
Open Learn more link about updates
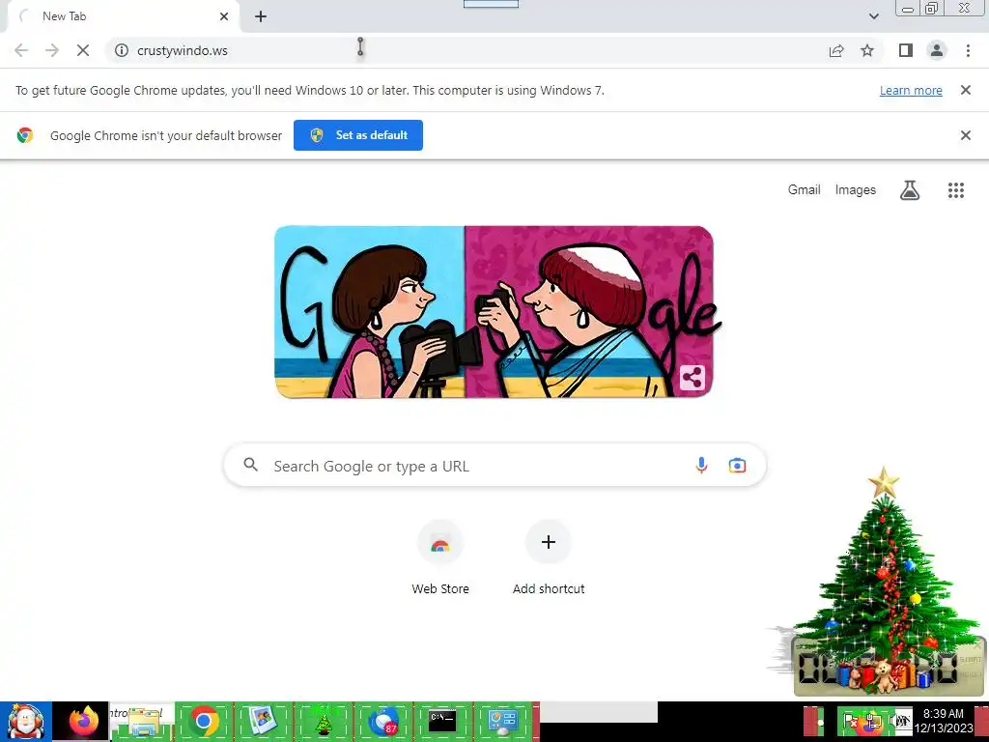(911, 90)
